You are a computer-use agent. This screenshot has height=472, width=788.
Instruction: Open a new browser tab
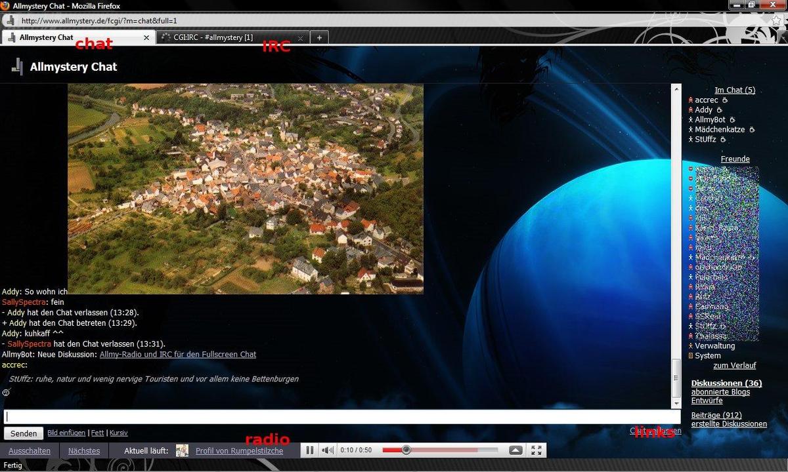pyautogui.click(x=319, y=37)
